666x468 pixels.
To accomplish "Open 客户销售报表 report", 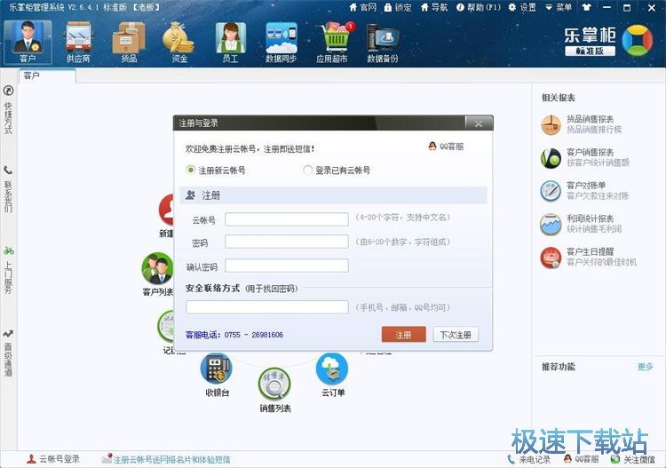I will click(585, 157).
